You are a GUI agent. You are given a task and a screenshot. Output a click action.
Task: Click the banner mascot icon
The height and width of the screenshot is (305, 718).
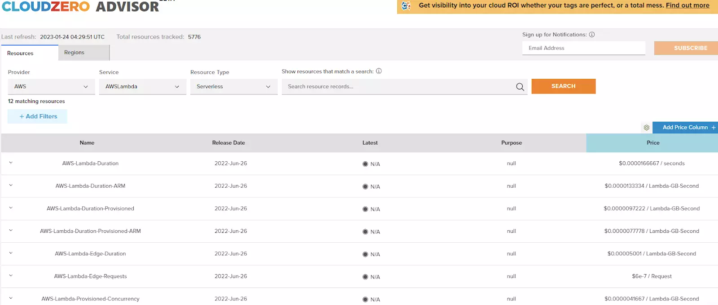[x=406, y=6]
